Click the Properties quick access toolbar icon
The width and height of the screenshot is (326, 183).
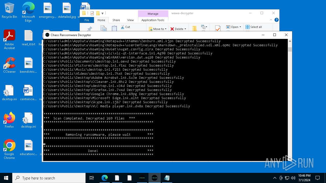coord(92,13)
